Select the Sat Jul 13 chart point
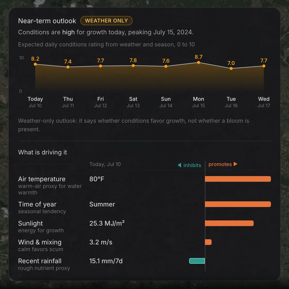The image size is (289, 289). [133, 66]
